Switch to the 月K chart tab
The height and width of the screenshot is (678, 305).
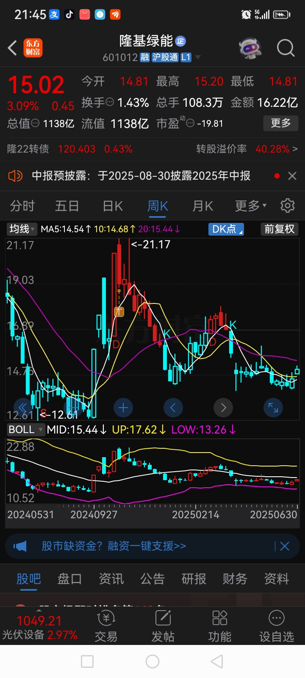coord(202,206)
